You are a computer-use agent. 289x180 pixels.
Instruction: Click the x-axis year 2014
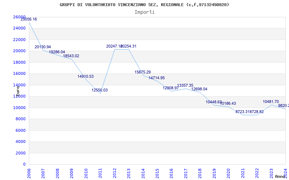point(143,174)
